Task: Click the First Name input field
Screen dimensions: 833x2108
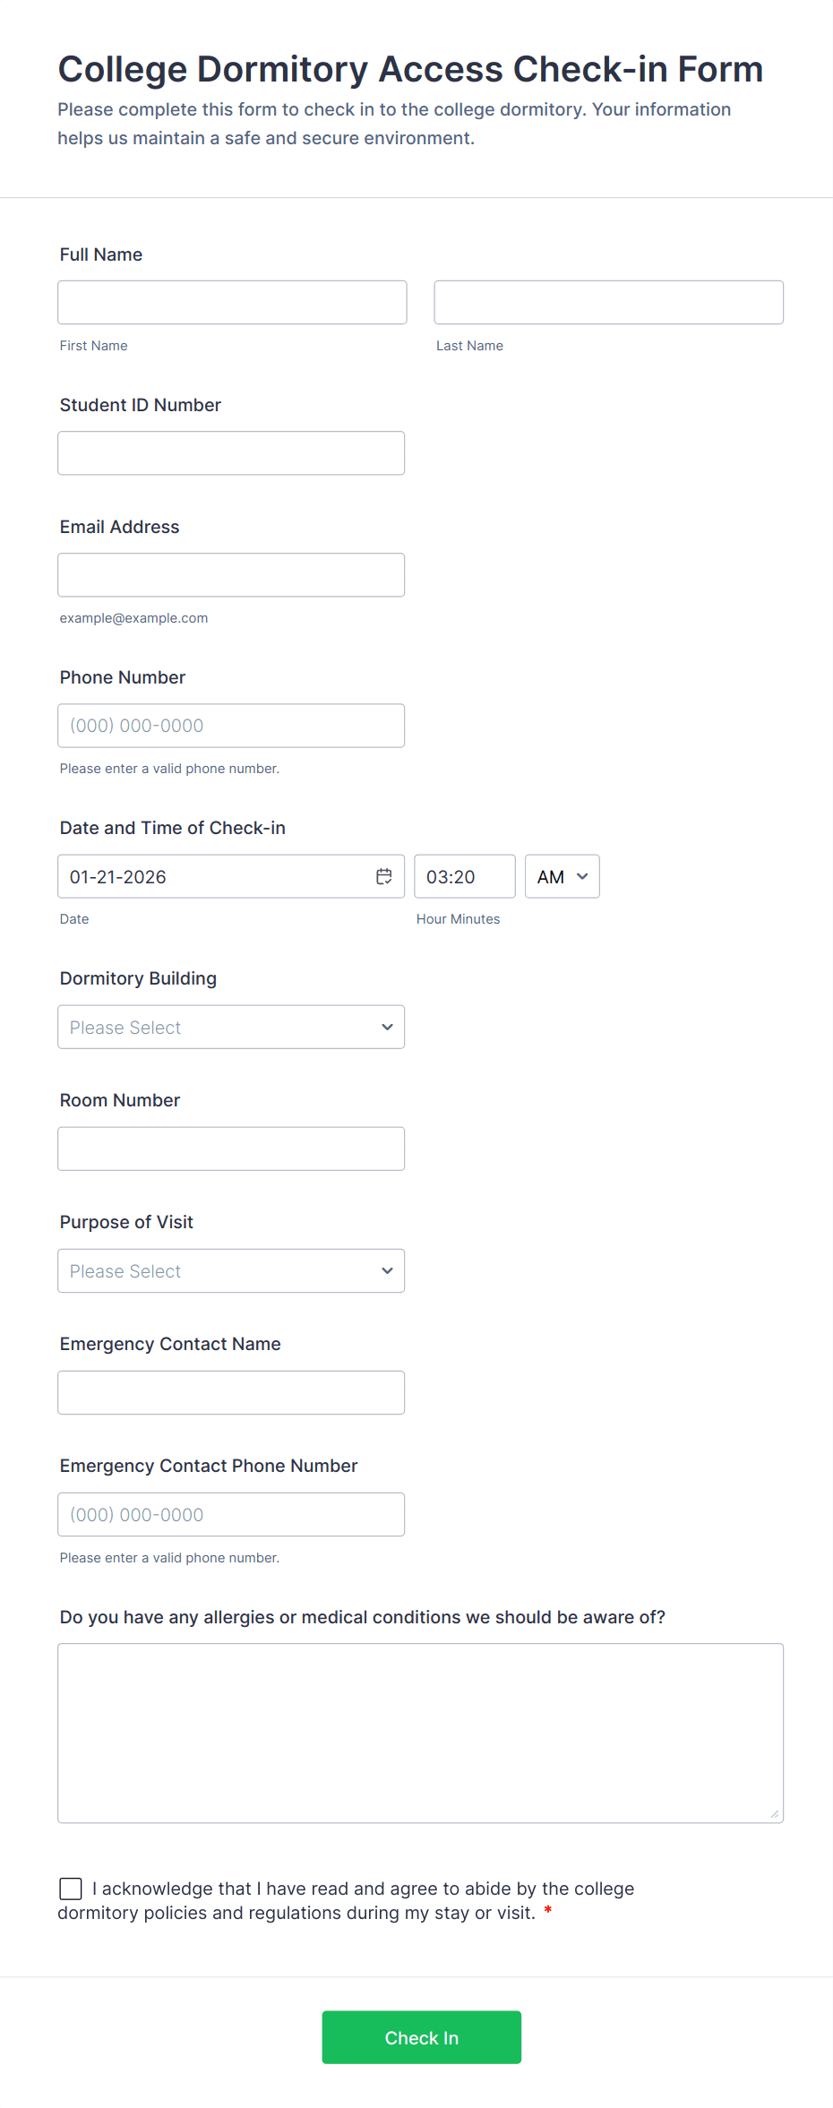Action: tap(232, 302)
